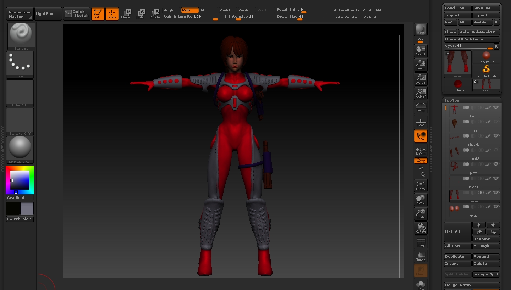Open the Standard brush selector
Image resolution: width=511 pixels, height=290 pixels.
point(21,37)
